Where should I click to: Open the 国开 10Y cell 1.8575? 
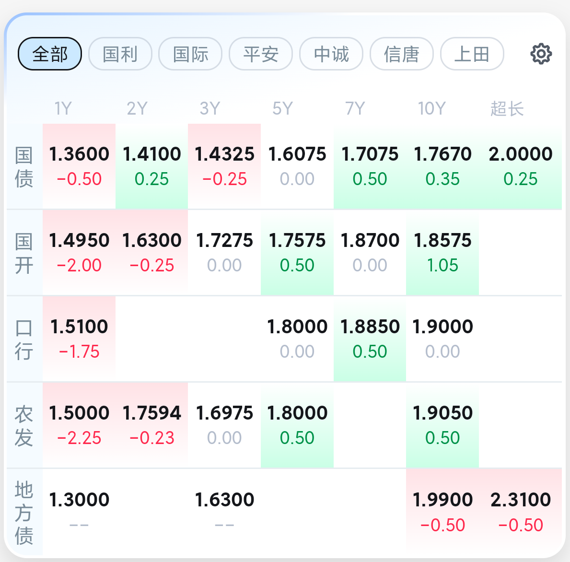442,253
